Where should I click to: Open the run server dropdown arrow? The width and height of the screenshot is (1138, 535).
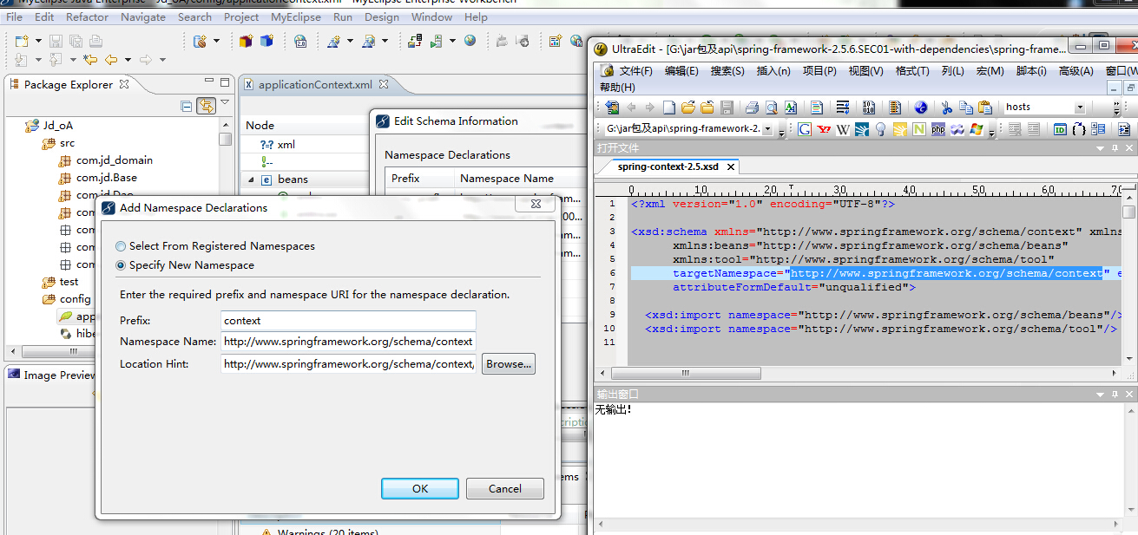[452, 41]
